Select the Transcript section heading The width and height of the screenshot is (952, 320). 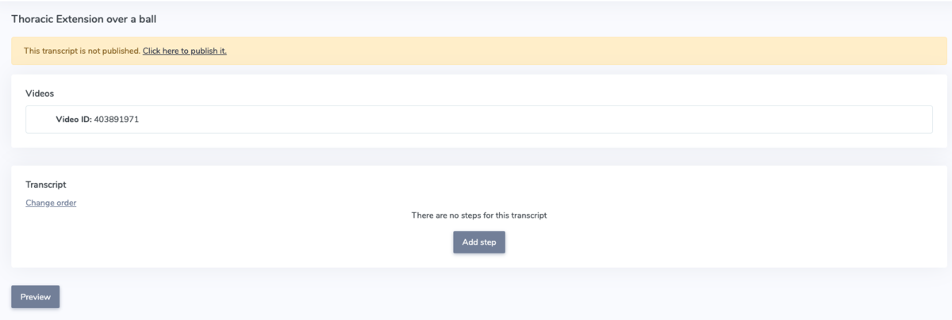click(46, 185)
